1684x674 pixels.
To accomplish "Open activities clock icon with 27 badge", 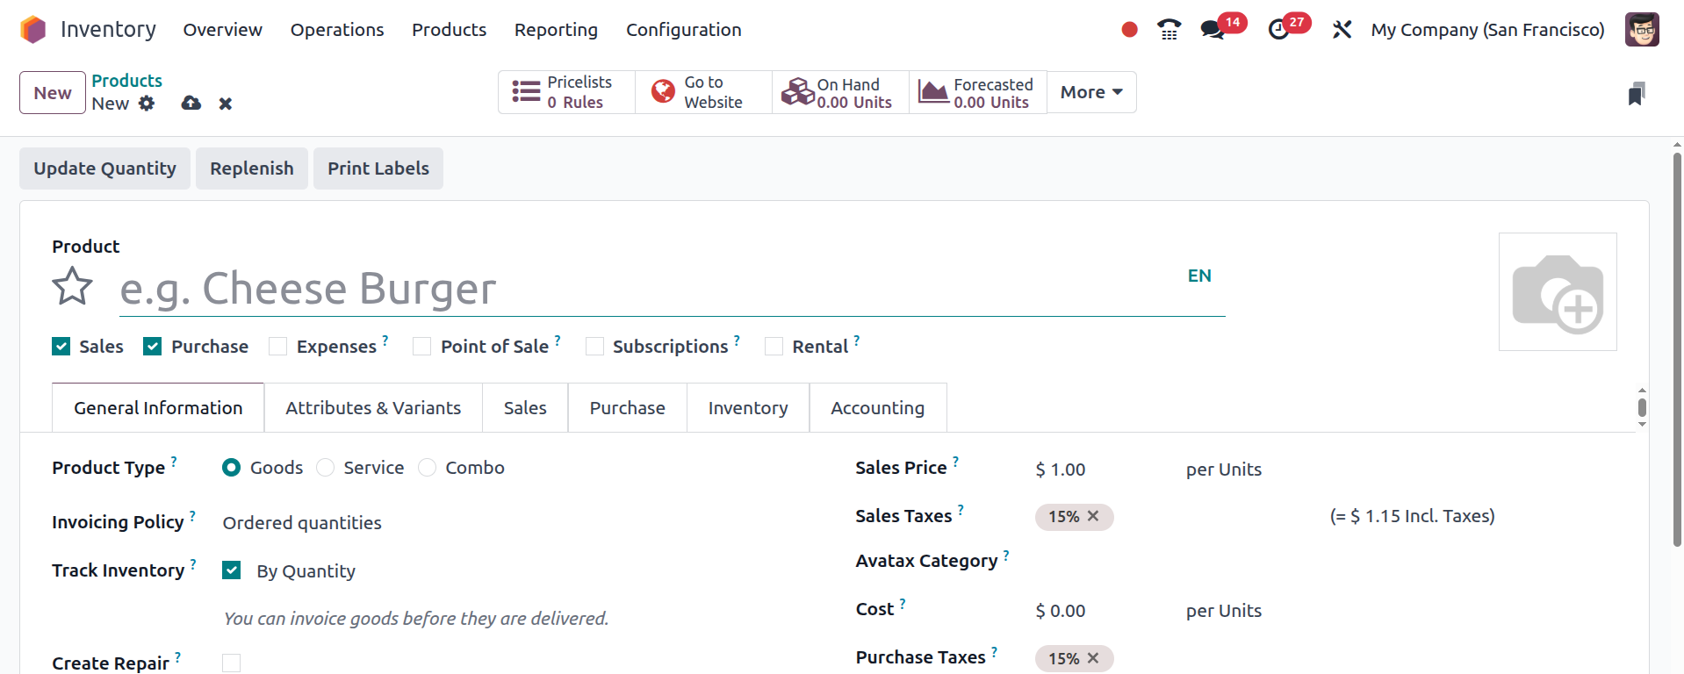I will pyautogui.click(x=1278, y=30).
